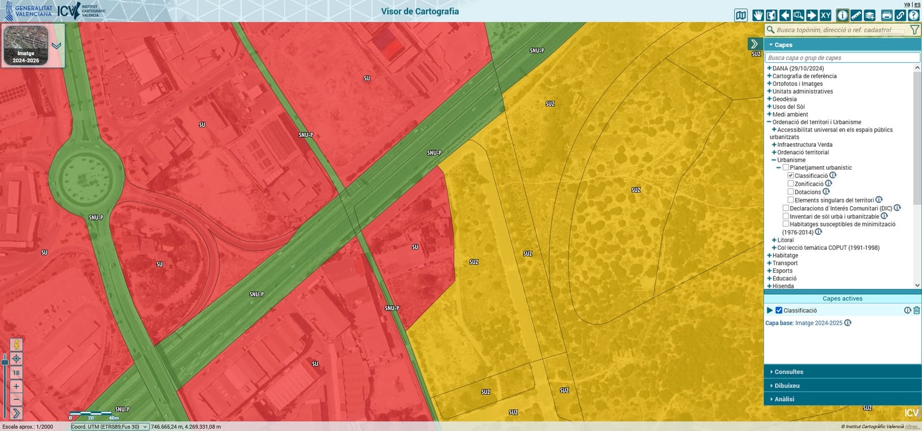Go to previous map view arrow

(x=785, y=15)
